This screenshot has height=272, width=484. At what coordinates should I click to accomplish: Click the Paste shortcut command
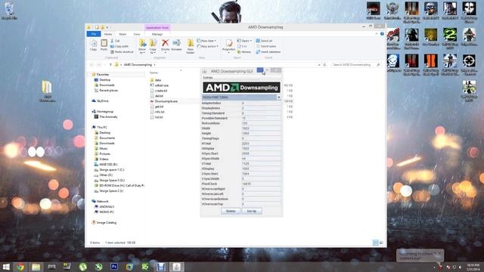(122, 52)
